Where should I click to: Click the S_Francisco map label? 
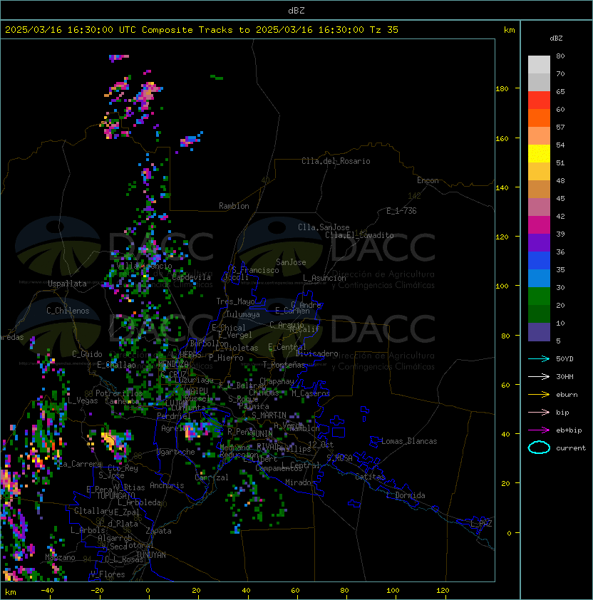pyautogui.click(x=255, y=270)
